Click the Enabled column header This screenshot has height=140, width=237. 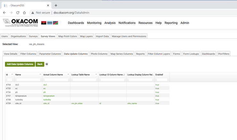tap(159, 75)
